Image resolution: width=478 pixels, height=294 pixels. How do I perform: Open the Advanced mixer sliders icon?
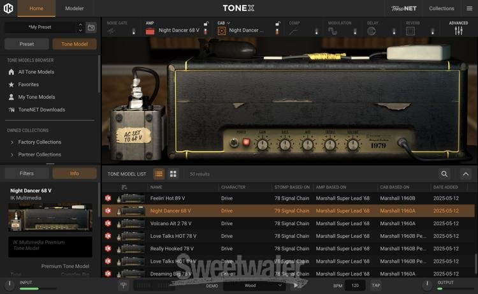pyautogui.click(x=458, y=31)
